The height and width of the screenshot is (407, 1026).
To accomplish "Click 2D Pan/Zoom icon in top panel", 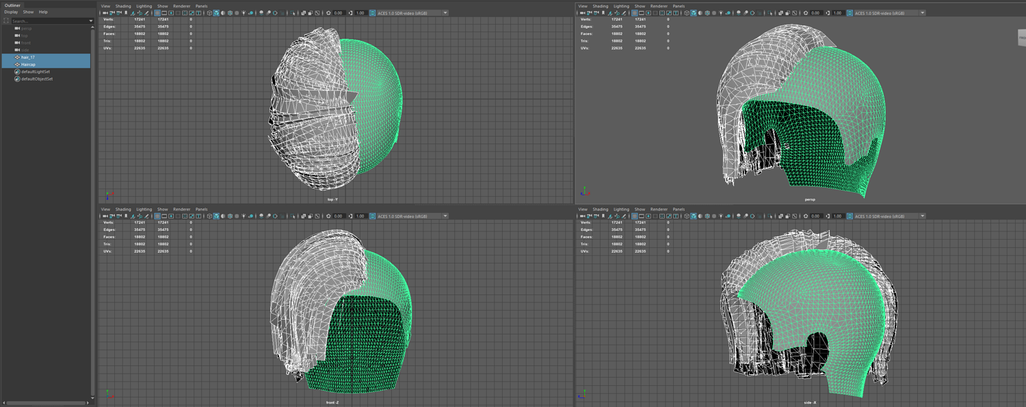I will click(140, 13).
